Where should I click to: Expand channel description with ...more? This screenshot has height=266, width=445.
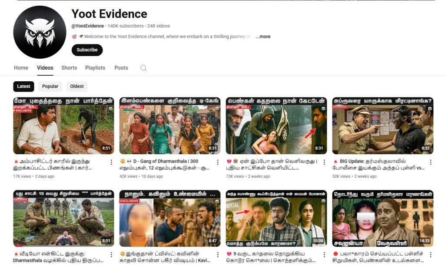coord(263,37)
